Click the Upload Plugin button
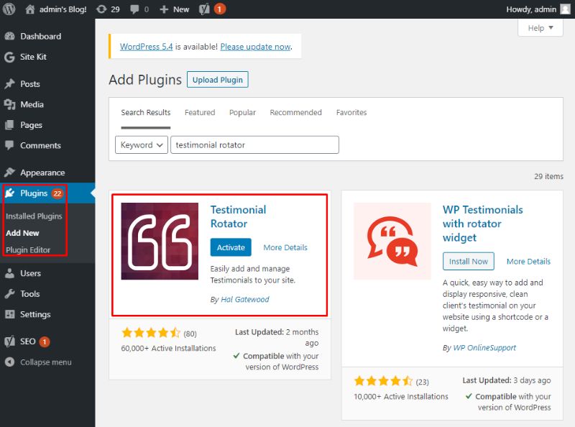The image size is (575, 427). (218, 80)
